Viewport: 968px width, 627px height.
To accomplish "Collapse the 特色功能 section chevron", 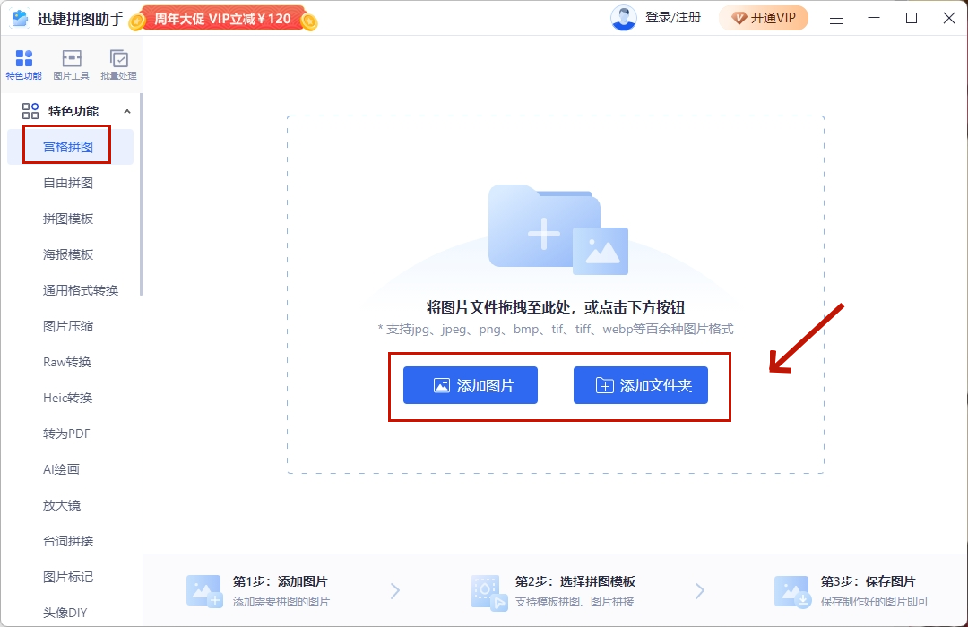I will click(126, 111).
